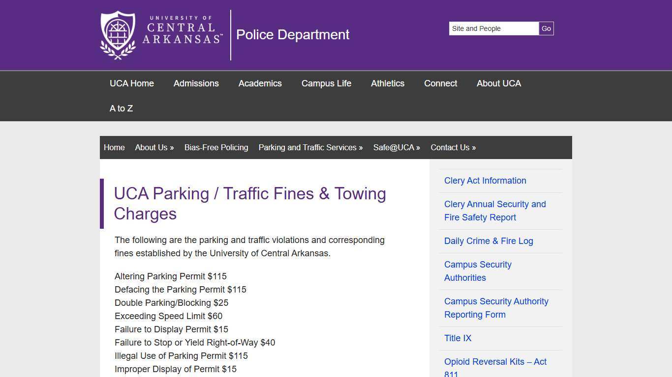Click the Site and People search field
This screenshot has height=377, width=672.
pos(493,28)
